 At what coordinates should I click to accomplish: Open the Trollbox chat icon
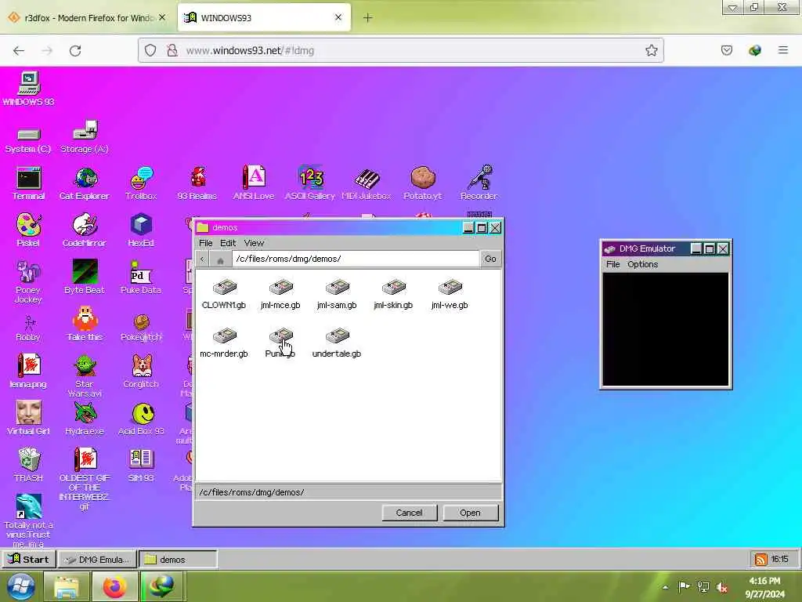[x=141, y=183]
